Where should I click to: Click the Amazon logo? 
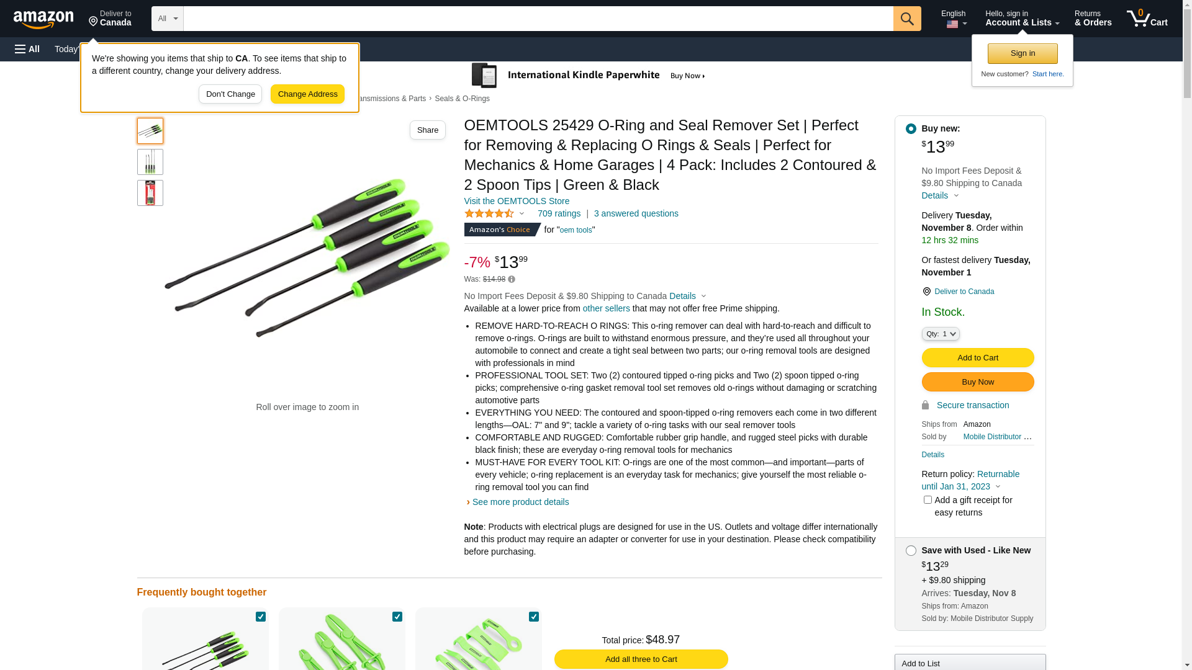(43, 19)
